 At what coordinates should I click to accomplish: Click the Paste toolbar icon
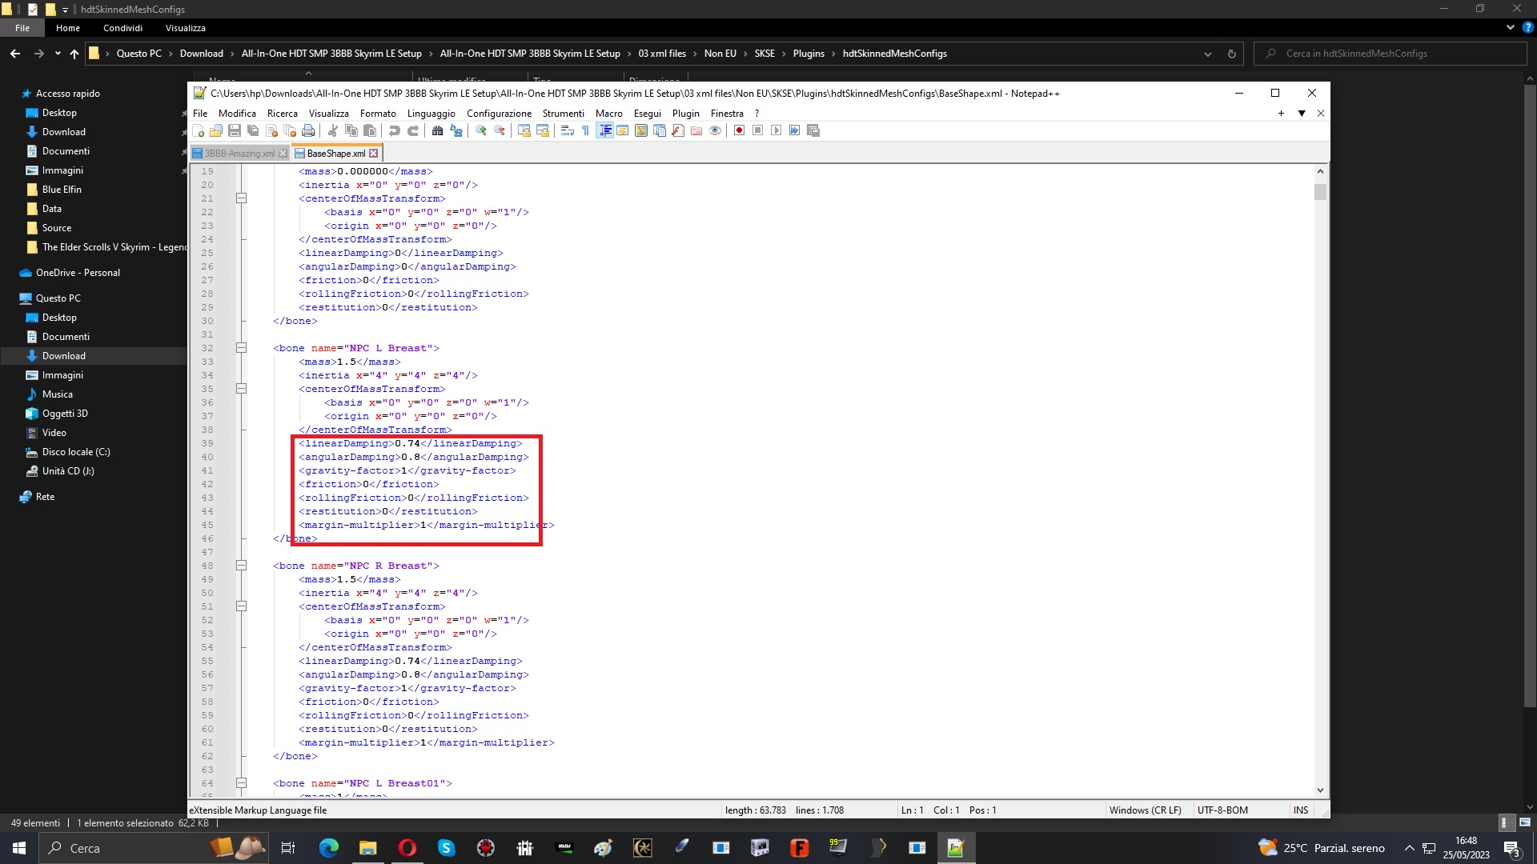pos(370,130)
